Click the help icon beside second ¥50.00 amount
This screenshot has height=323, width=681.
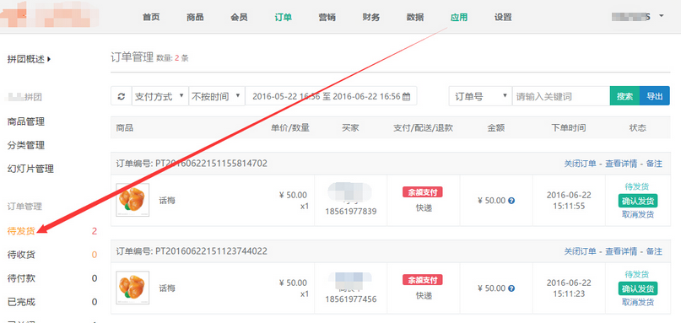(511, 288)
